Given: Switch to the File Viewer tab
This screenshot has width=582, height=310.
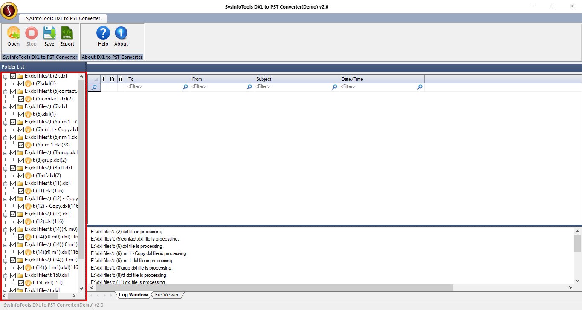Looking at the screenshot, I should (x=167, y=295).
